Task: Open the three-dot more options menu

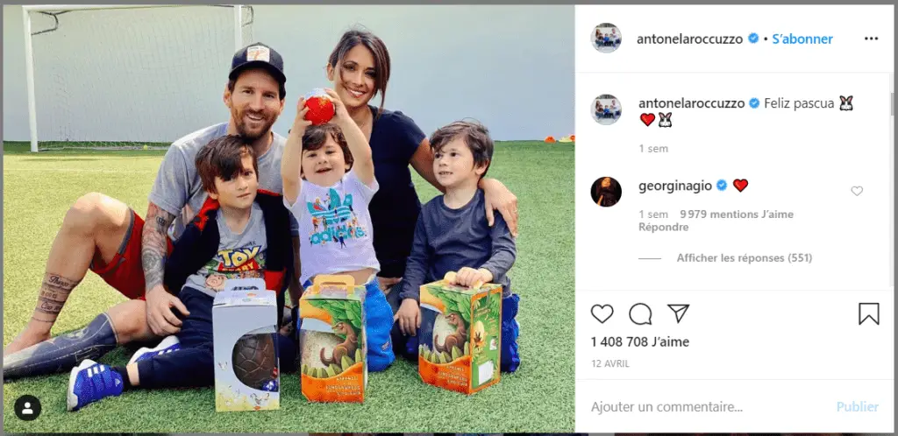Action: (871, 39)
